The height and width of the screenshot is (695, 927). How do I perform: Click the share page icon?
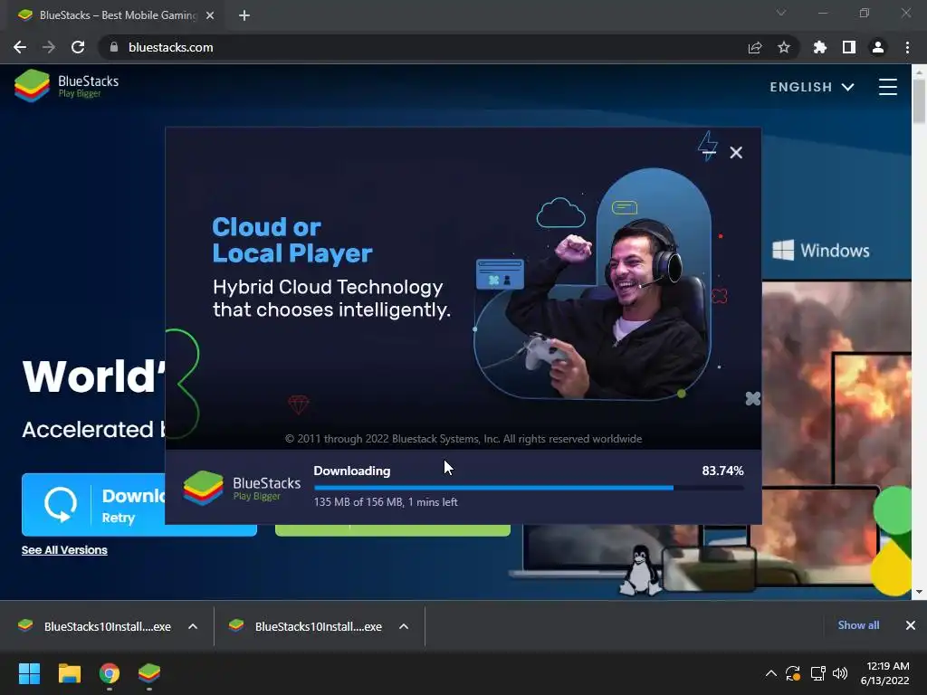(755, 47)
